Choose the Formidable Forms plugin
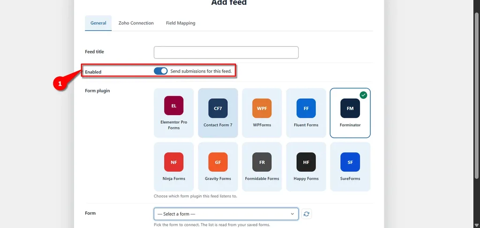Viewport: 480px width, 228px height. 262,167
